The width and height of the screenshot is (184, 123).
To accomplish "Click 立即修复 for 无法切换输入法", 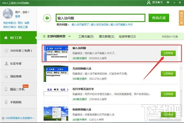I will click(x=168, y=74).
